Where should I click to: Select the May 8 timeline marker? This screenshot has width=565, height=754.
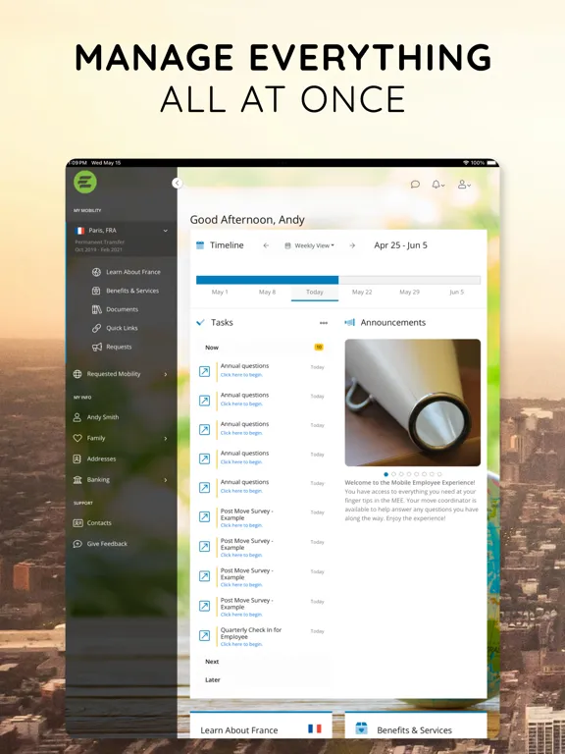tap(267, 292)
